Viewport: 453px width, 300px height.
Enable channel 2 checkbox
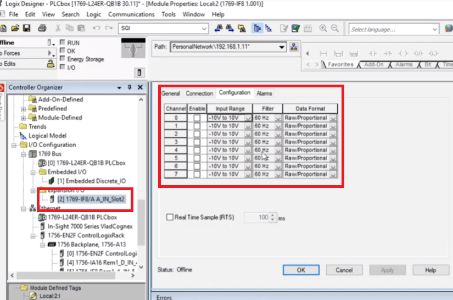coord(197,134)
